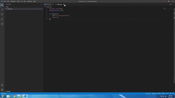Image resolution: width=175 pixels, height=98 pixels.
Task: Click the errors and warnings status indicator
Action: (x=4, y=93)
